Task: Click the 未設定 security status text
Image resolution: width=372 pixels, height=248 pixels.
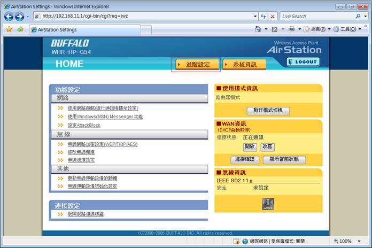Action: (261, 188)
